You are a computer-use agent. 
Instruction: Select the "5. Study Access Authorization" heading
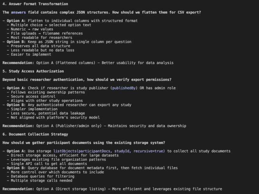point(33,71)
